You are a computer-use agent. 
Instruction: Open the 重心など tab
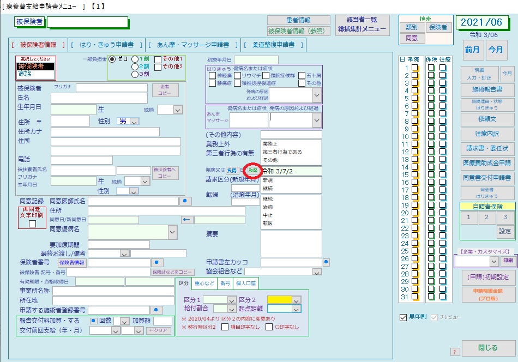coord(204,283)
